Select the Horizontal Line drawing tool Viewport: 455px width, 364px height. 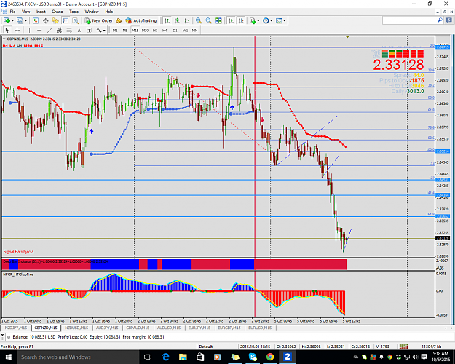[39, 30]
